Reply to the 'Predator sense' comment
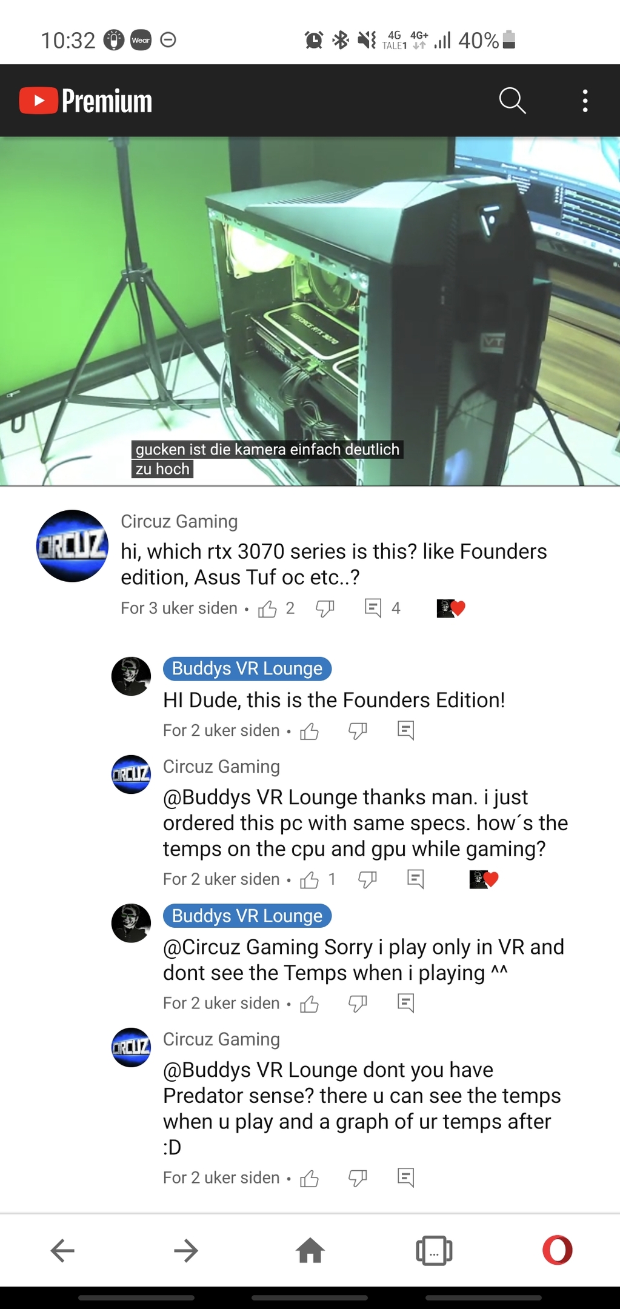 pyautogui.click(x=406, y=1178)
